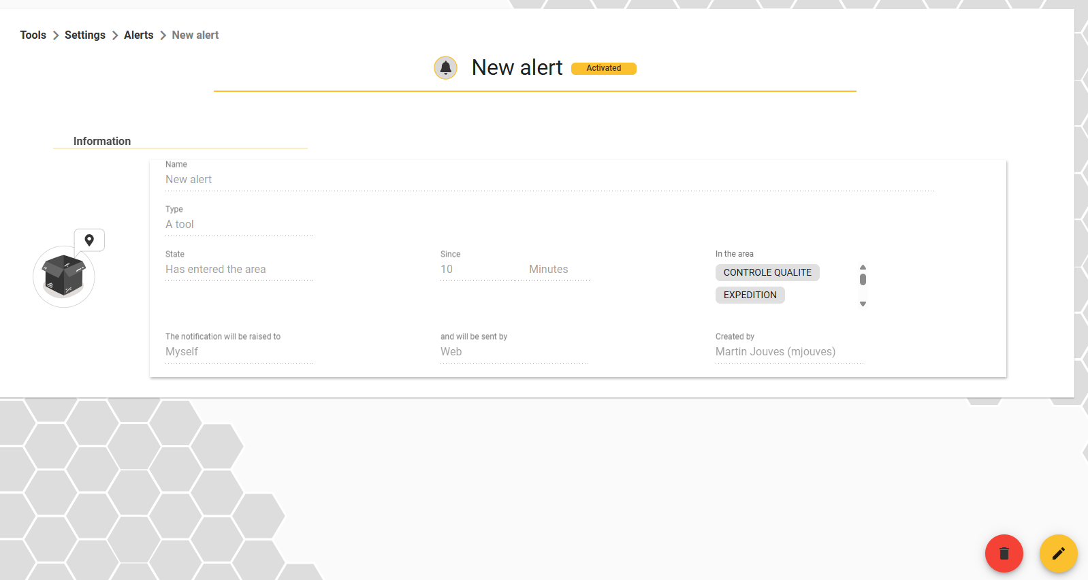Click the area list scrollbar thumb
The image size is (1088, 580).
[x=863, y=279]
